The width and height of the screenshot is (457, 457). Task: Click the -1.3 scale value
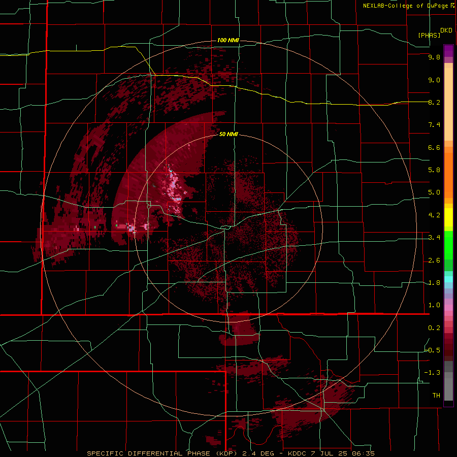coord(433,373)
